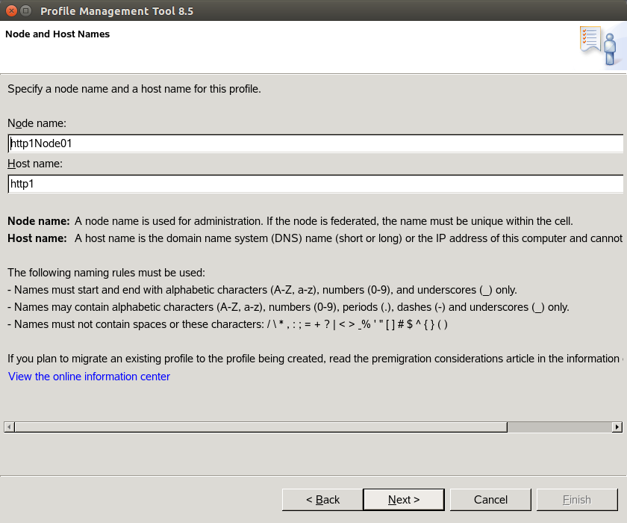Click the 'Names may contain alphabetic characters' rule
The height and width of the screenshot is (523, 627).
point(288,307)
